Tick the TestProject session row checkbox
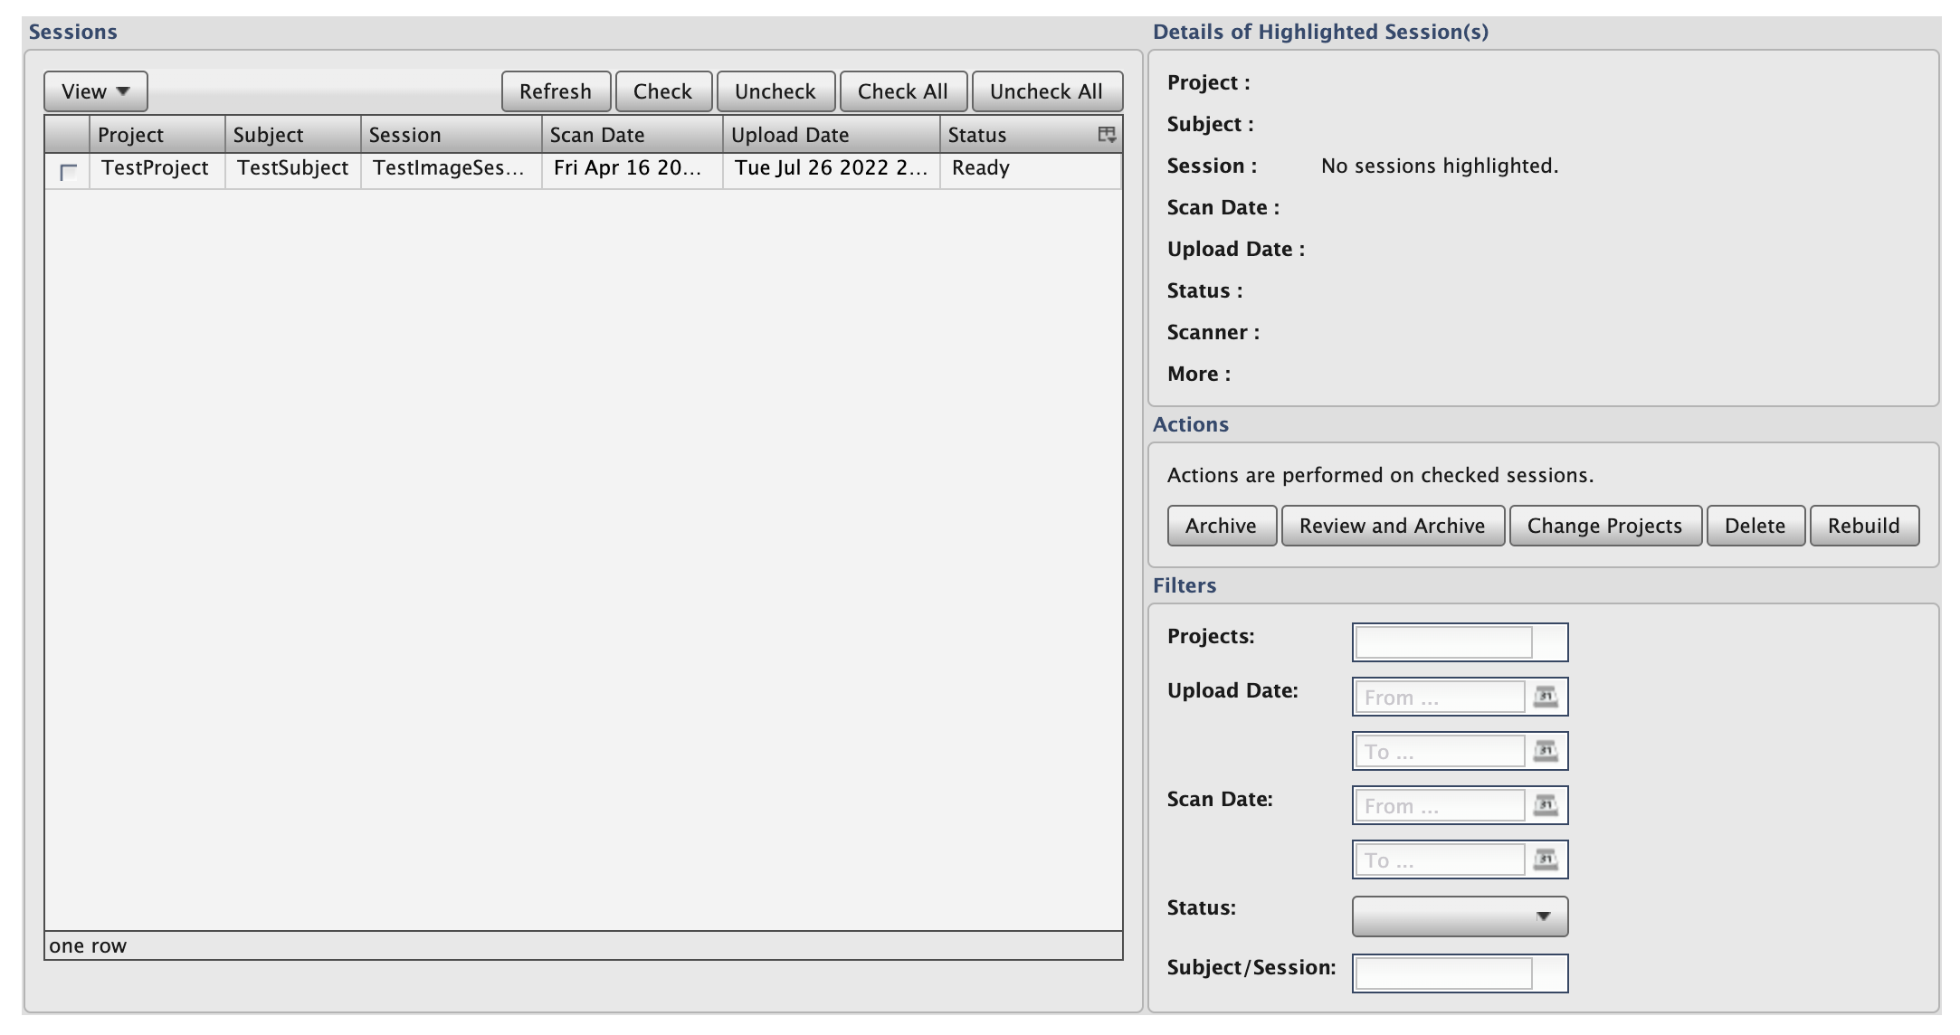The width and height of the screenshot is (1960, 1035). 68,171
